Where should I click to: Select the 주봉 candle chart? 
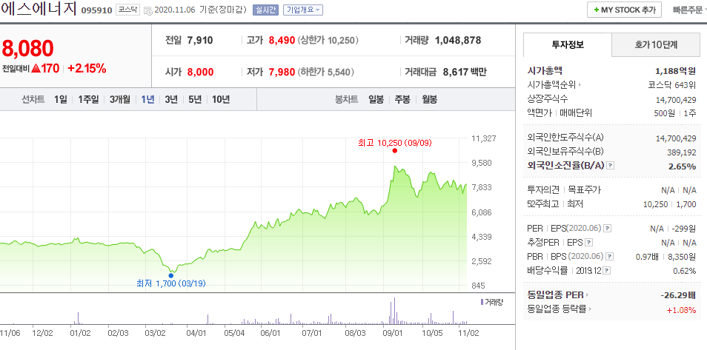tap(402, 100)
